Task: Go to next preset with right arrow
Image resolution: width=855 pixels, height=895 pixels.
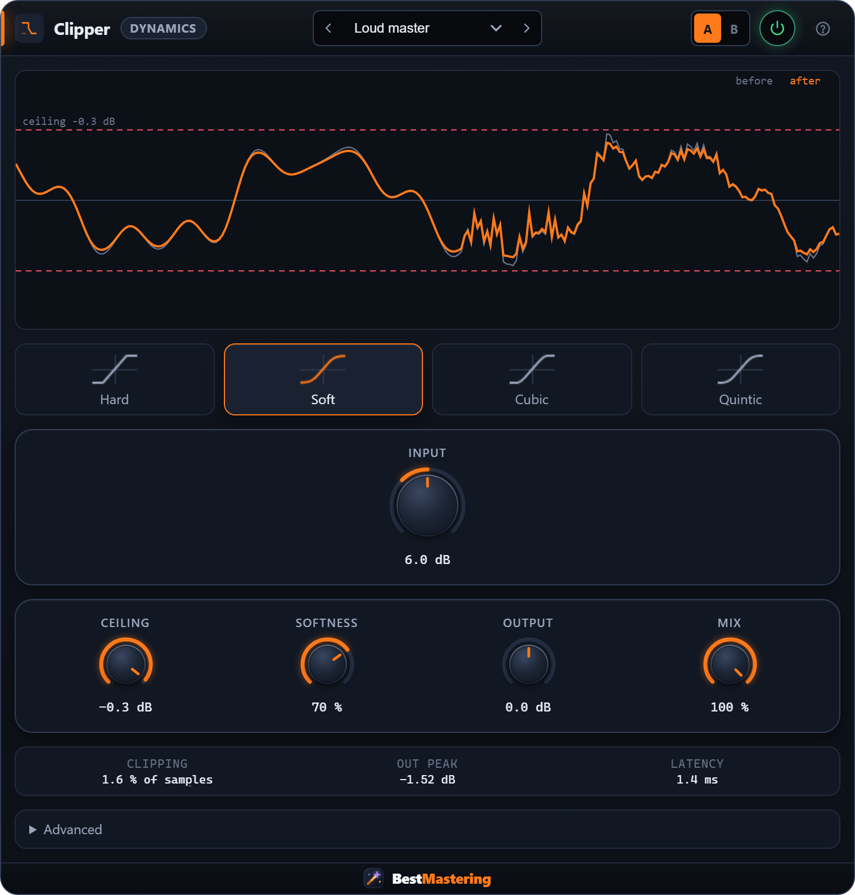Action: click(x=526, y=28)
